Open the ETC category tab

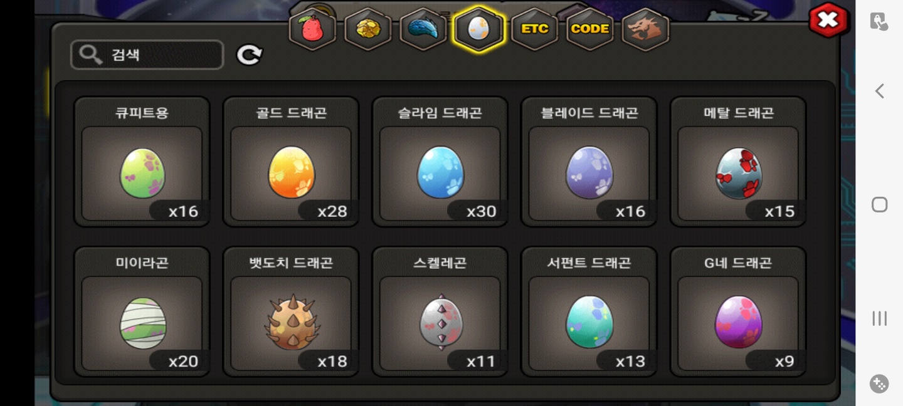535,29
